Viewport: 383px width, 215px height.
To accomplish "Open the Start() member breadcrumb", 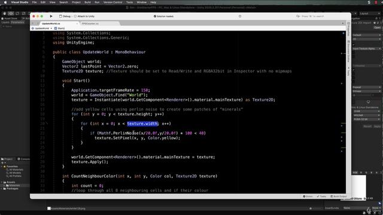I will 60,28.
